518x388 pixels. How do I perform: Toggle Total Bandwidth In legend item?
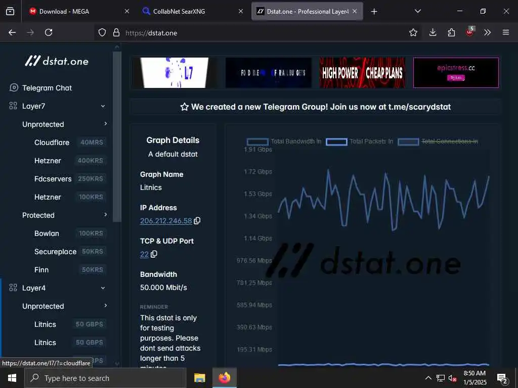point(284,141)
